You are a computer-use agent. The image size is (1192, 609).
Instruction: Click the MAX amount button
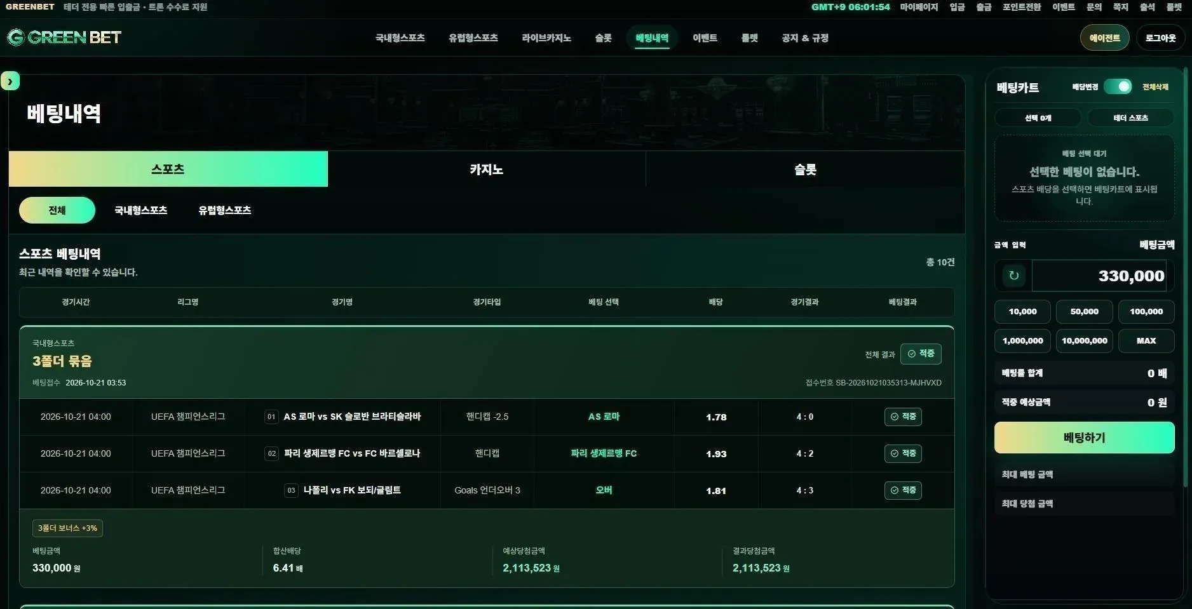point(1146,341)
